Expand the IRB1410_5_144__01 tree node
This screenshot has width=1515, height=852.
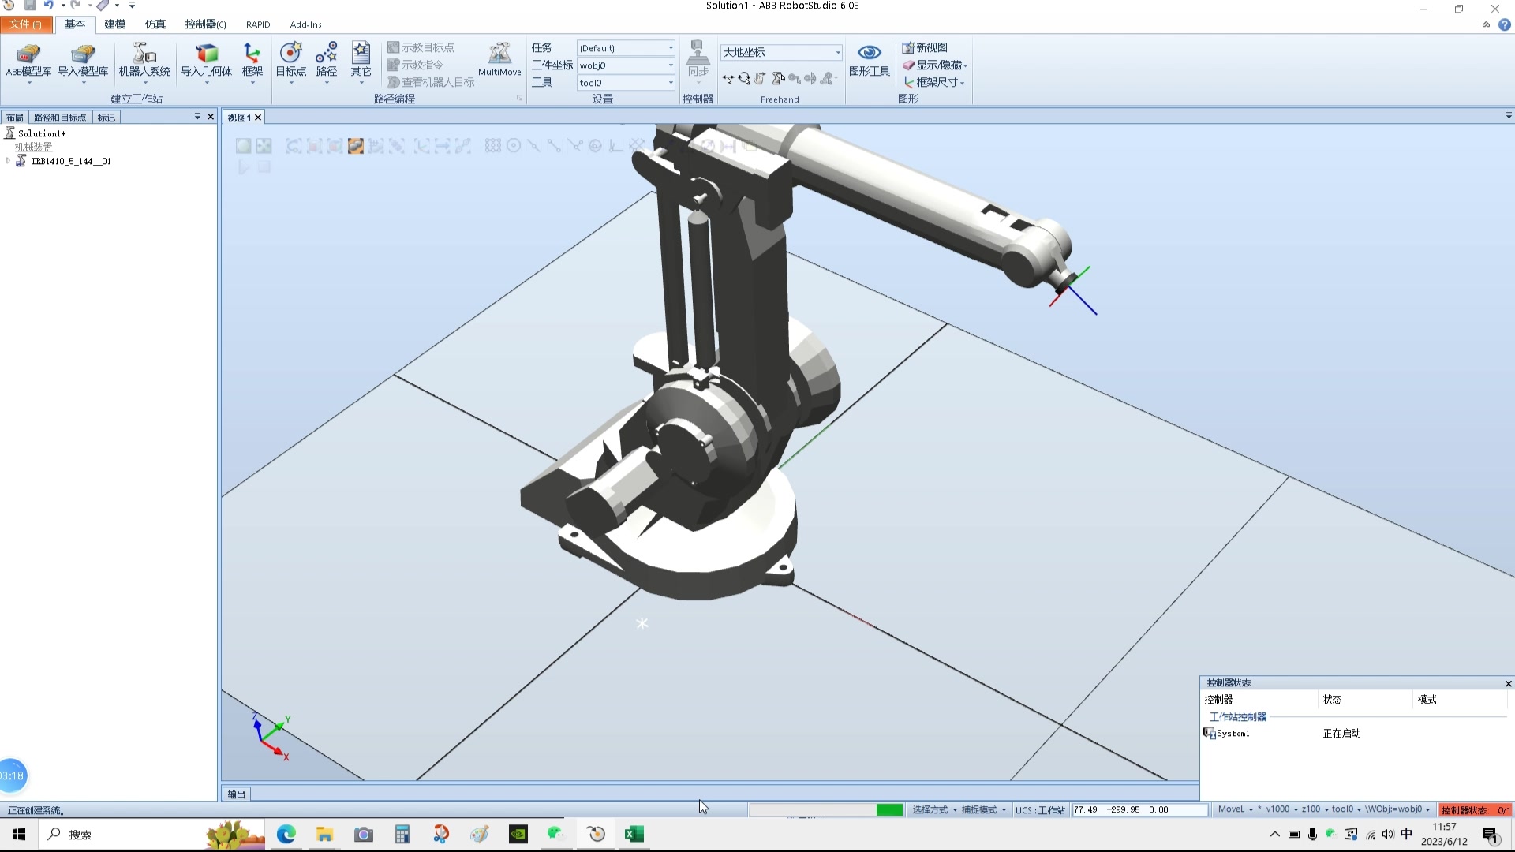click(x=9, y=161)
